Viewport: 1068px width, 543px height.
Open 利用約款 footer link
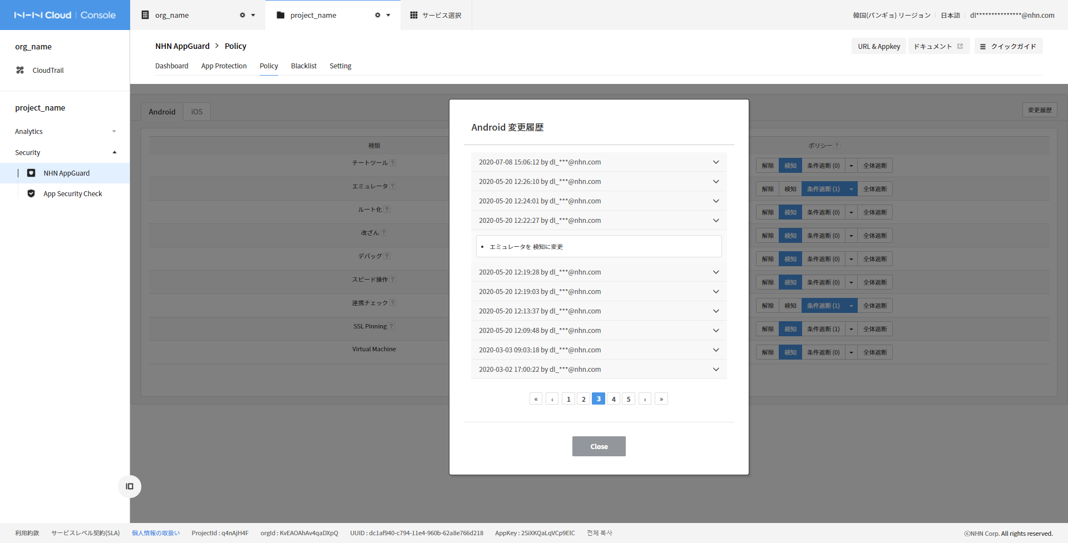pos(27,533)
